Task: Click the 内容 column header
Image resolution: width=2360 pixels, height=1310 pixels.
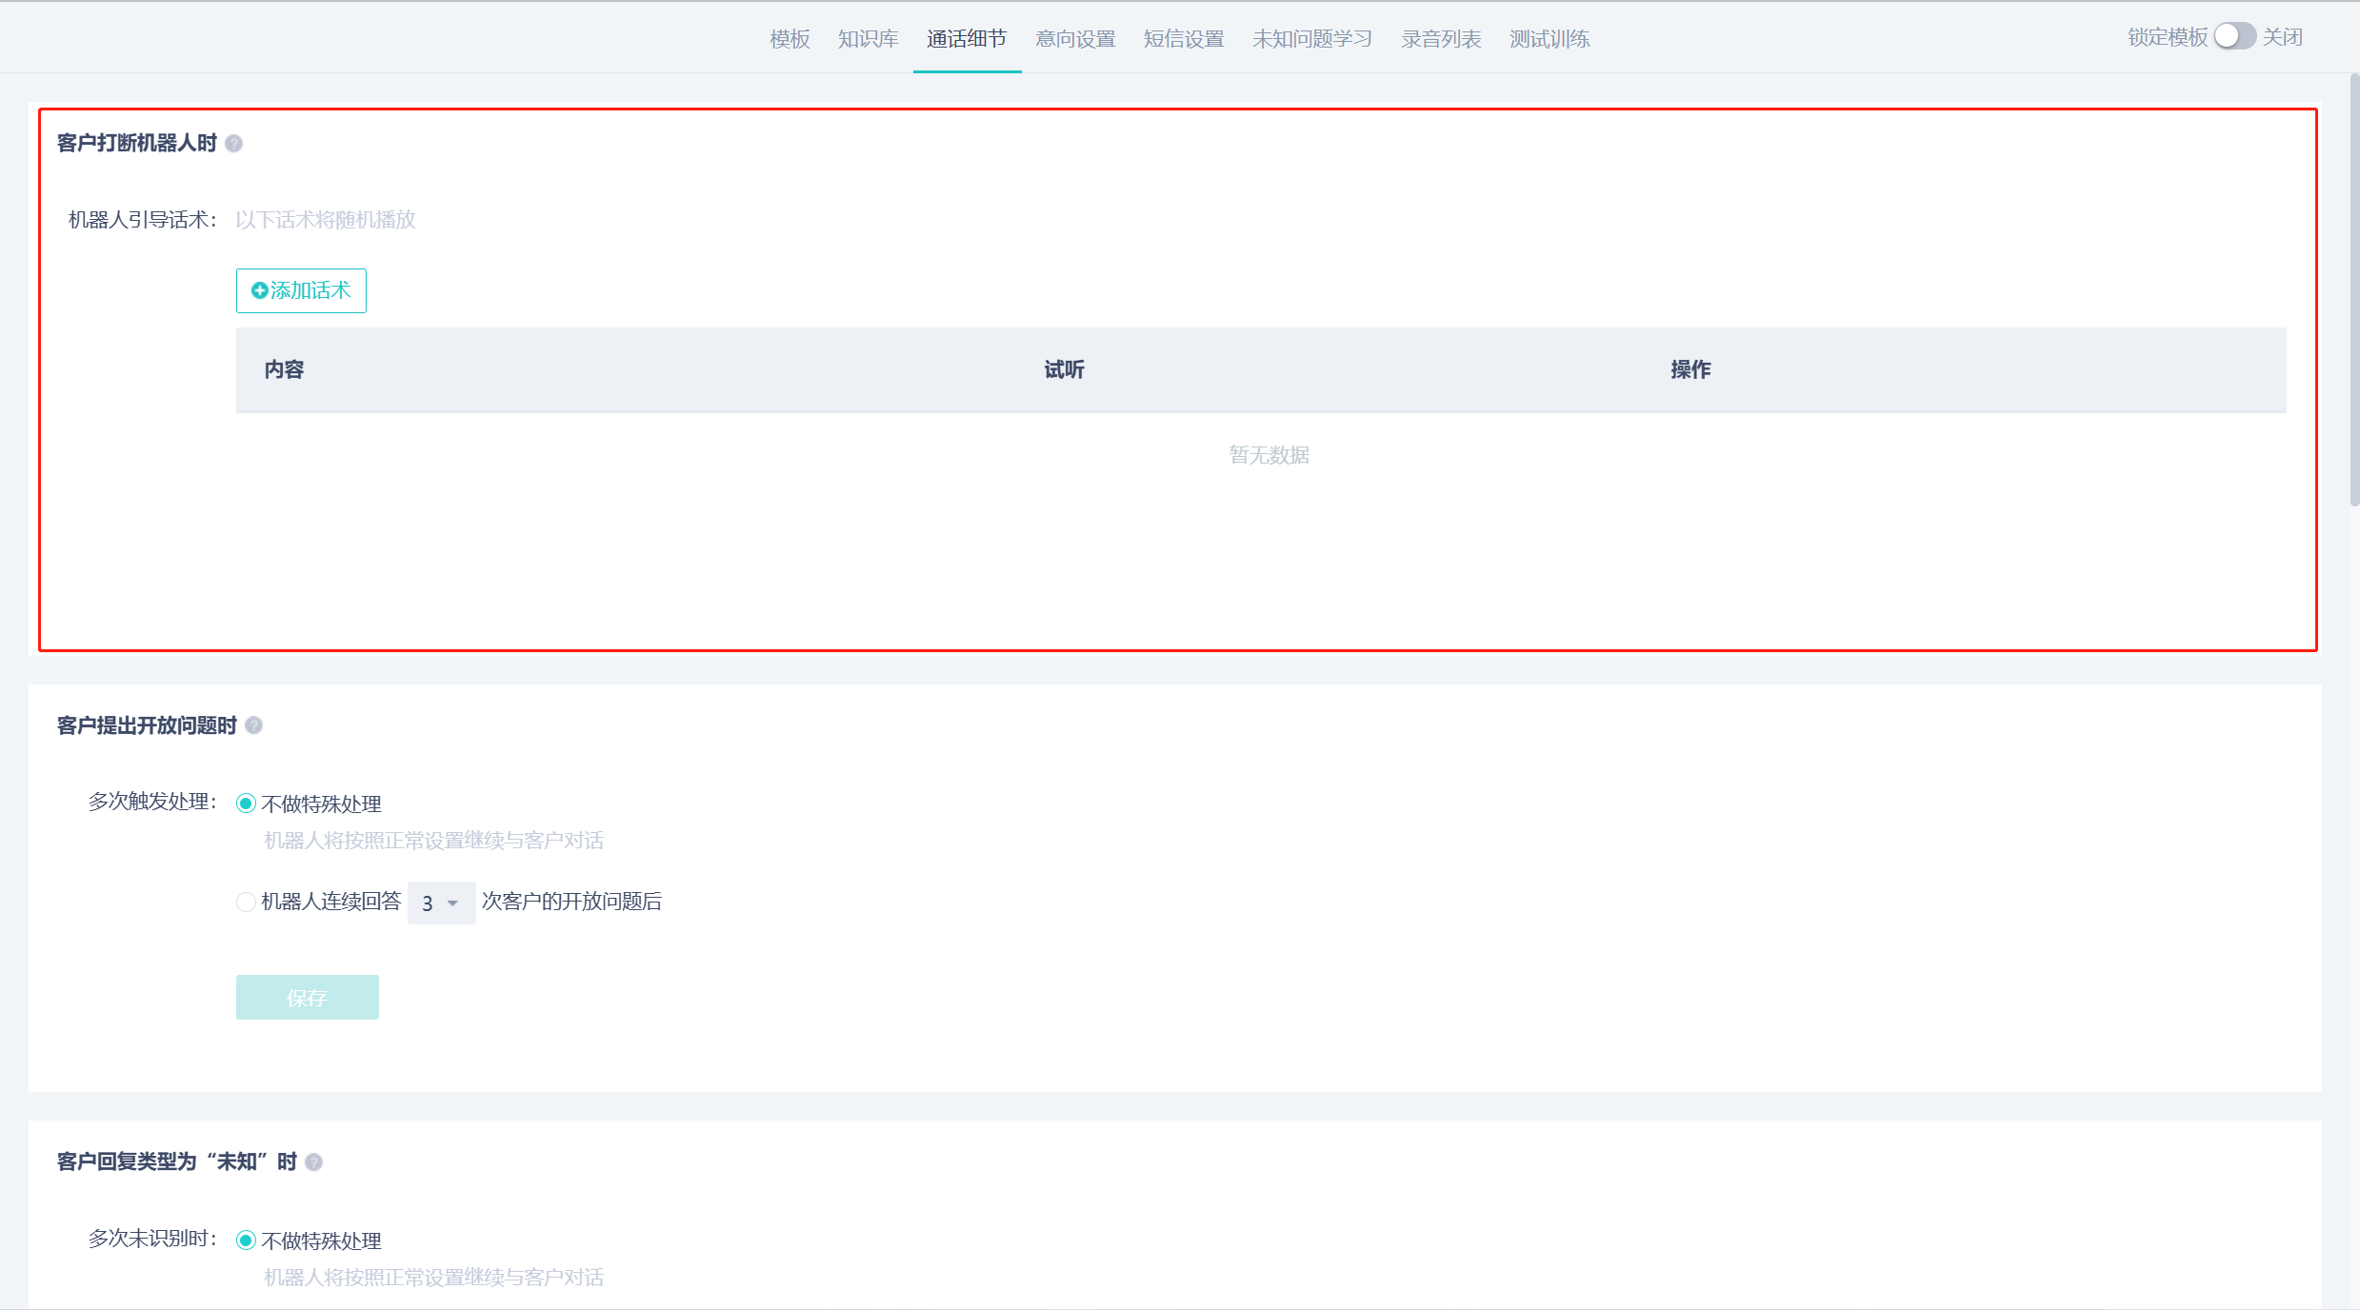Action: (x=284, y=369)
